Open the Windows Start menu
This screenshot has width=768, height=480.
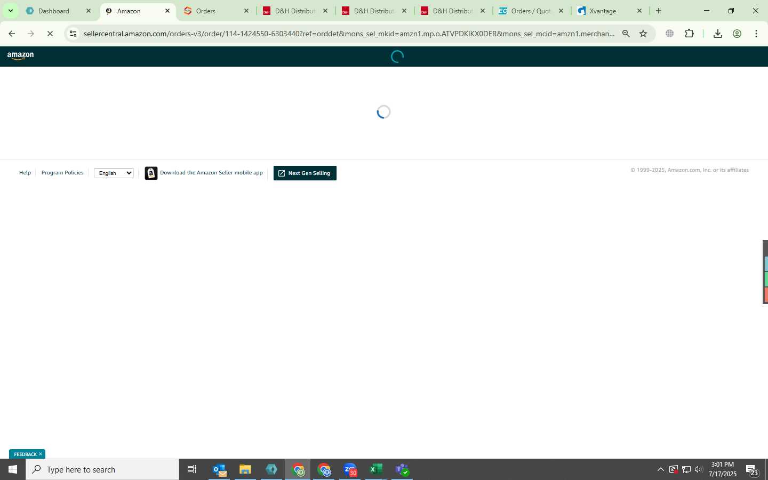[x=13, y=469]
